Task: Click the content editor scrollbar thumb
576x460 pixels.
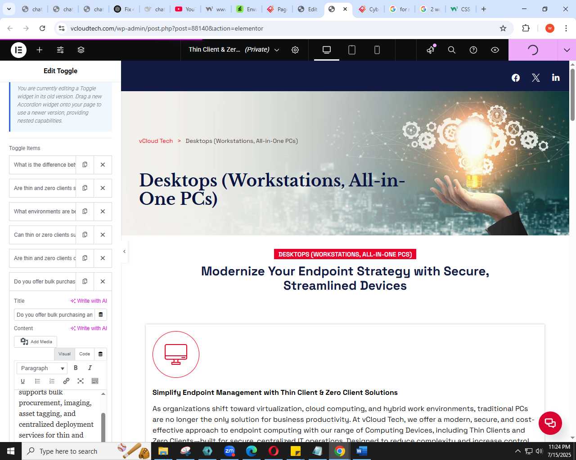Action: (x=103, y=427)
